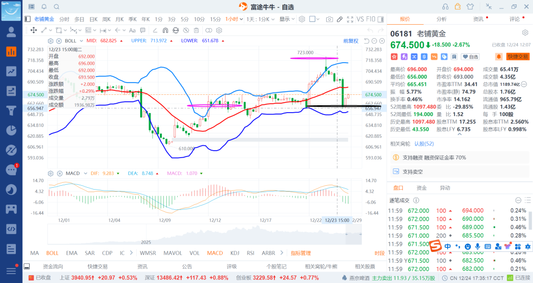The height and width of the screenshot is (283, 533).
Task: Select the orange bar-chart quotes sidebar icon
Action: [11, 51]
